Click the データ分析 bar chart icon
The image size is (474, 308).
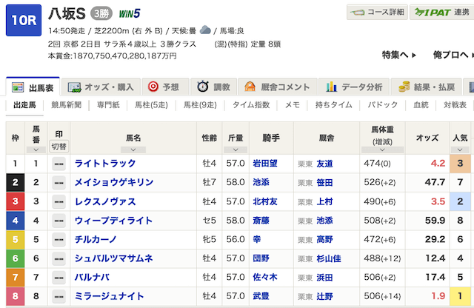(x=333, y=87)
